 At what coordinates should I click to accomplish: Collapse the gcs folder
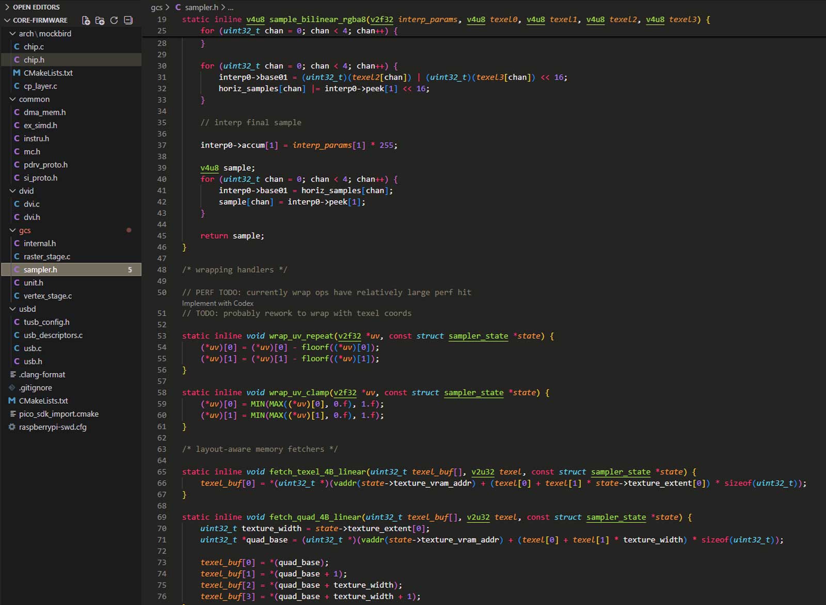(x=12, y=231)
